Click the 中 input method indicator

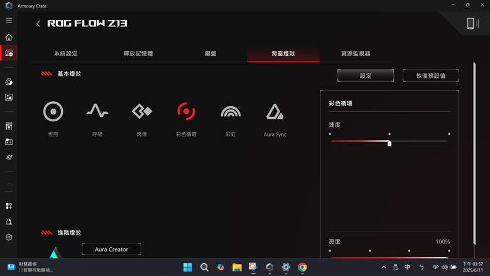(407, 267)
